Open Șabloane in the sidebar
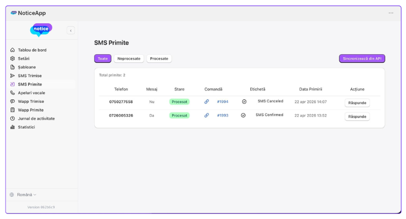The width and height of the screenshot is (406, 219). [x=27, y=67]
